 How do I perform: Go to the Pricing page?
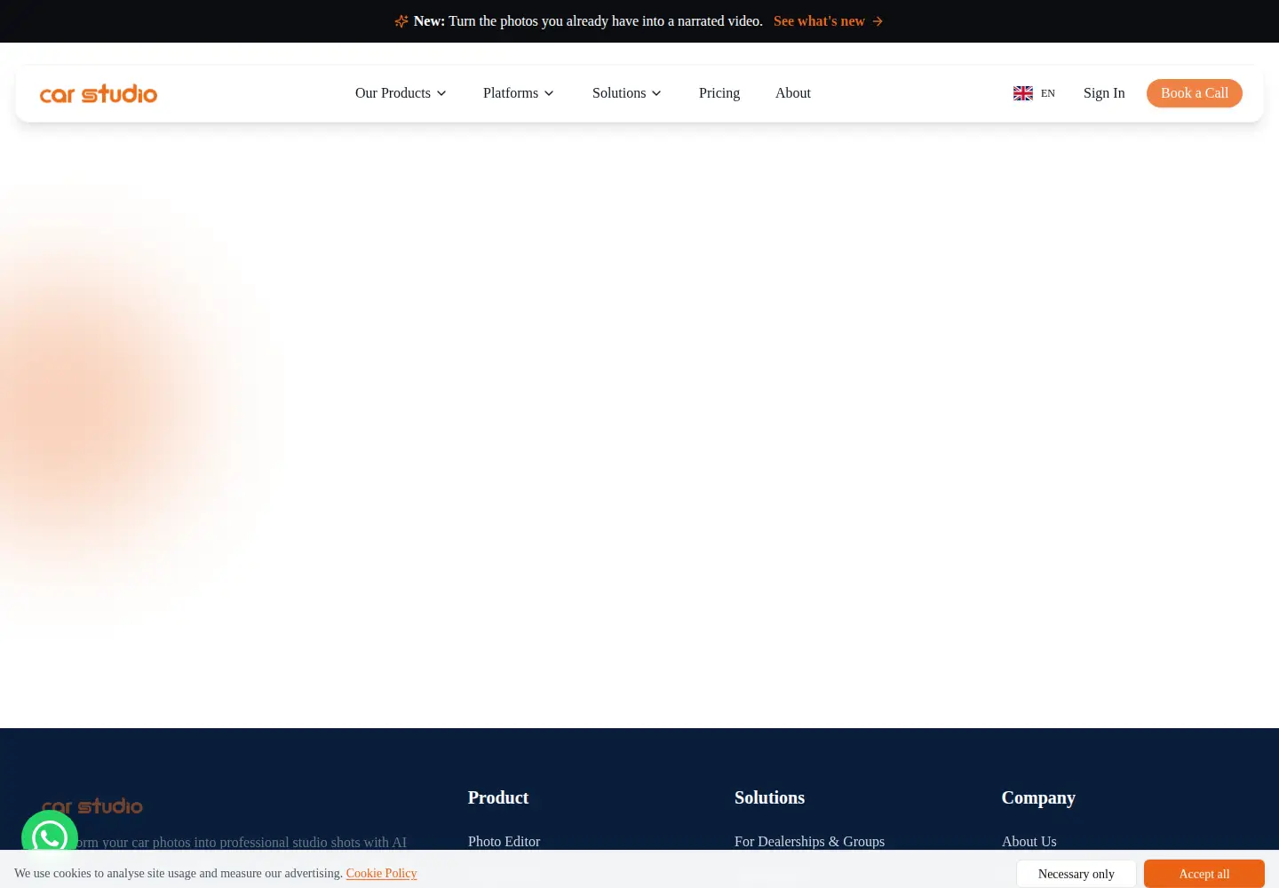click(x=719, y=93)
